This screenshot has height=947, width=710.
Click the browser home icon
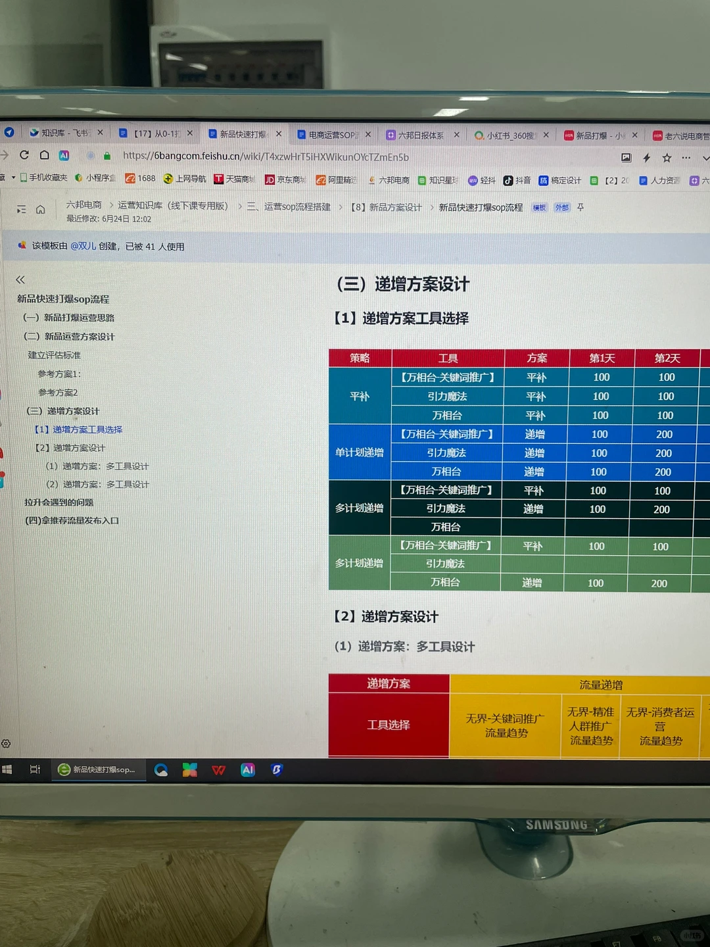coord(43,156)
